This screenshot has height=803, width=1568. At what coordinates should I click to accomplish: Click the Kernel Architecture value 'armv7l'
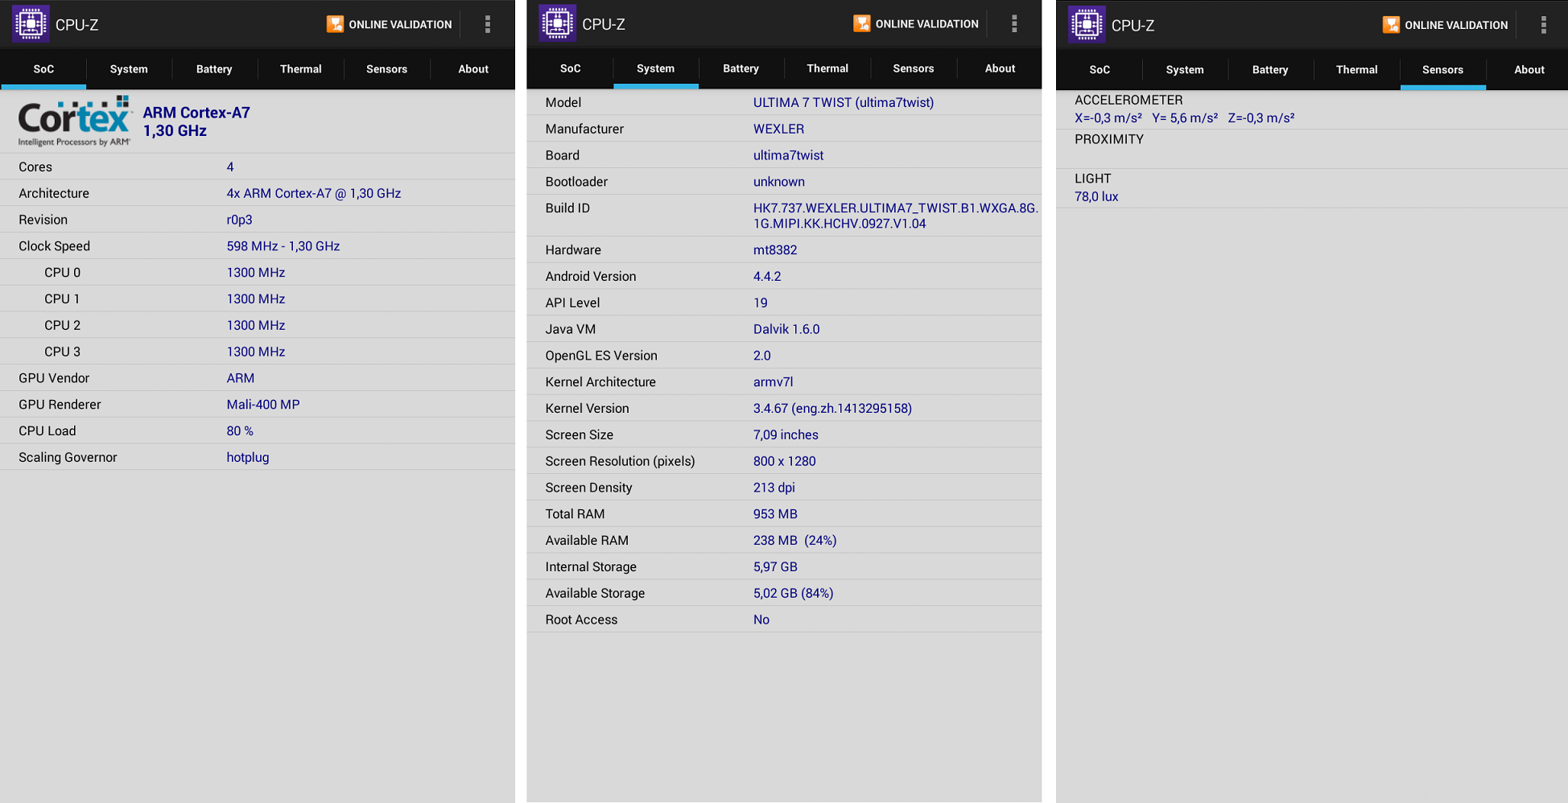[774, 382]
